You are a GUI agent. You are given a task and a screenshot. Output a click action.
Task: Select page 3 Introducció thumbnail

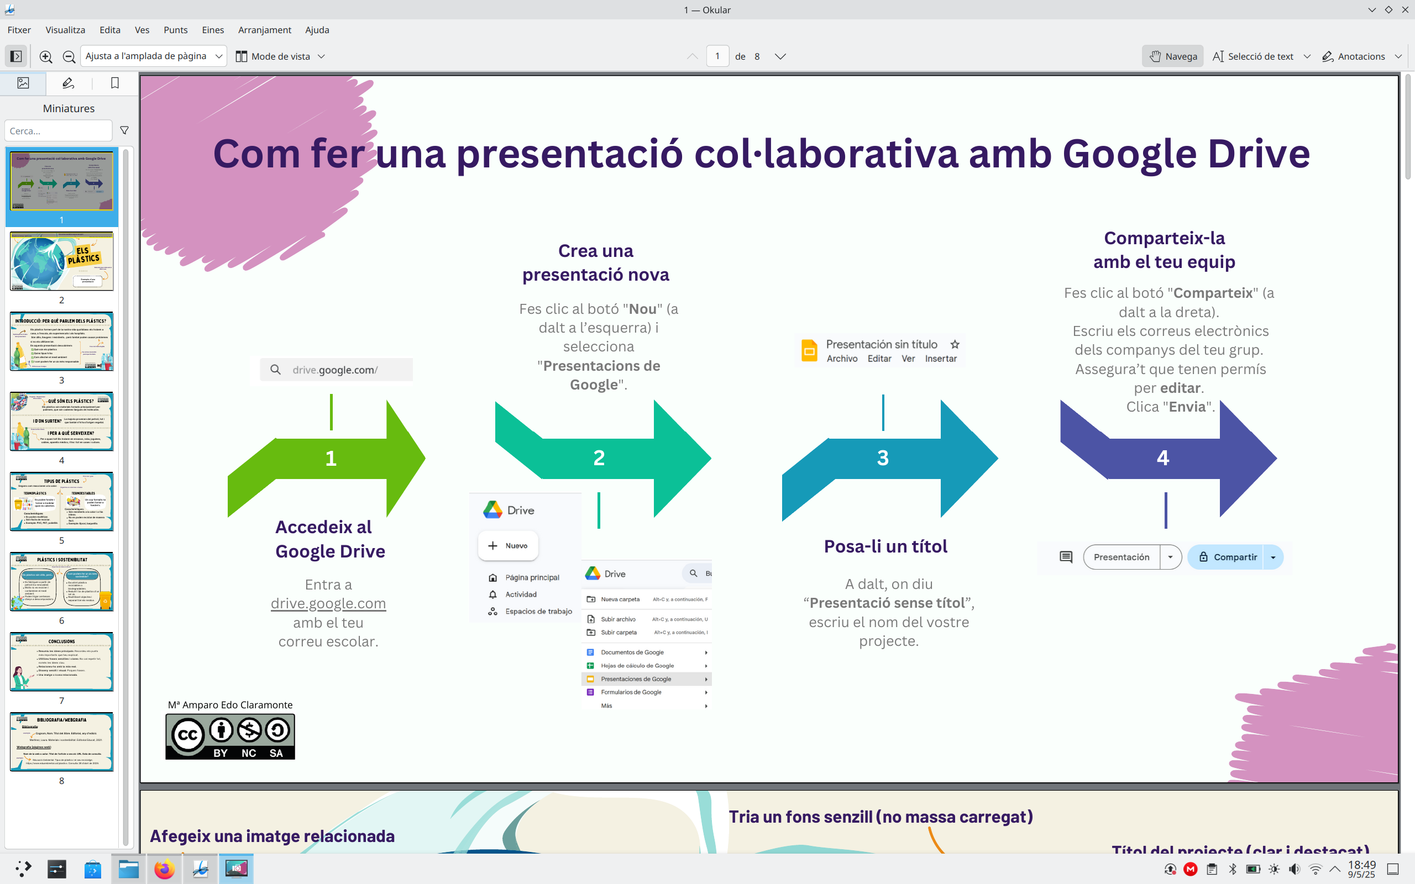click(x=61, y=341)
